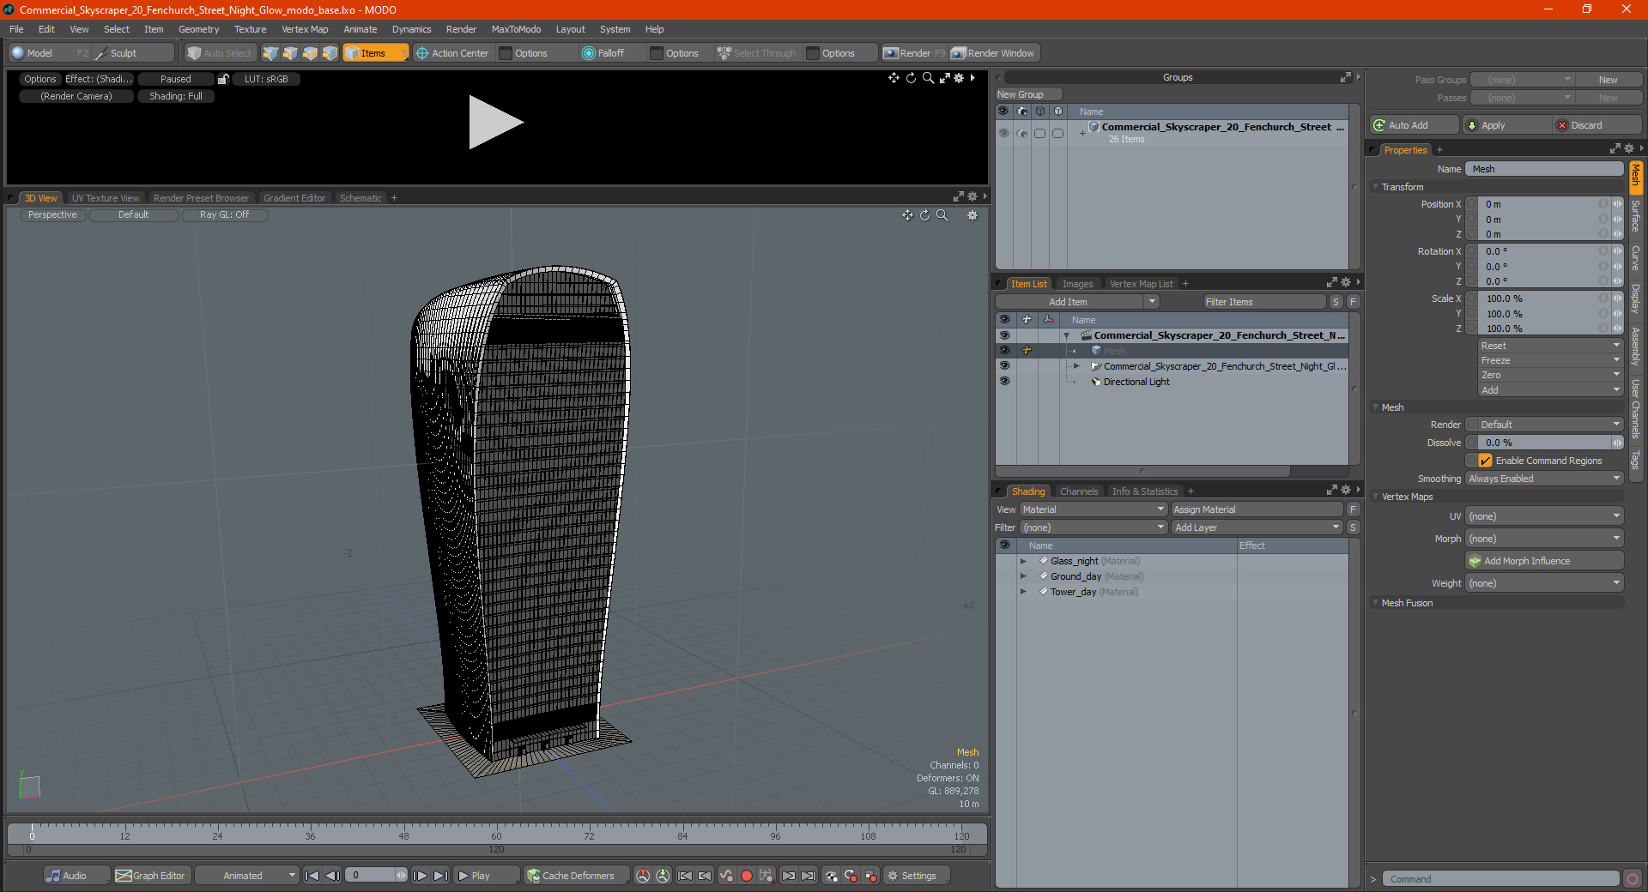Expand the Night_Glow group in Item List

tap(1076, 366)
